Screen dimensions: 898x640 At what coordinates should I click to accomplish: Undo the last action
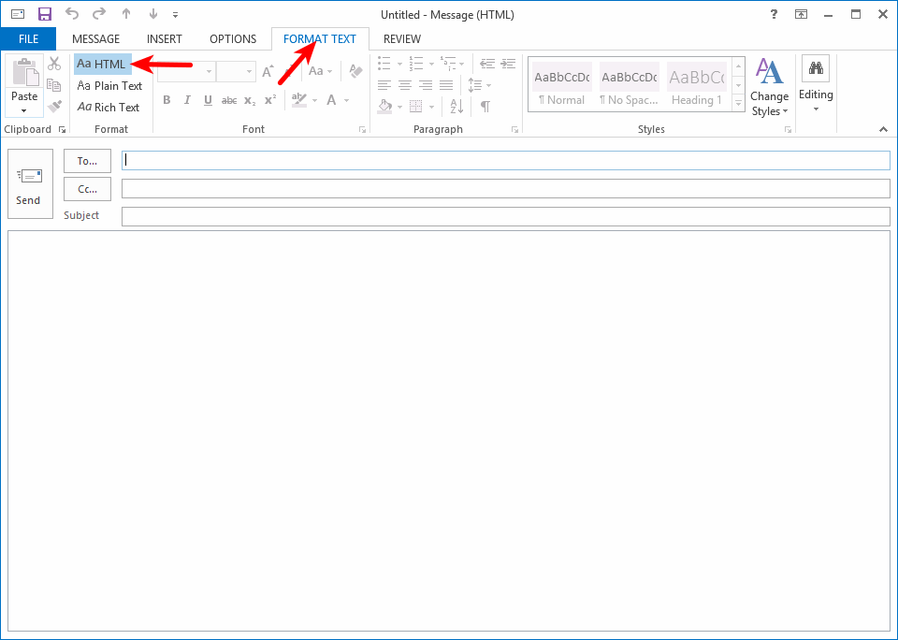pos(72,14)
